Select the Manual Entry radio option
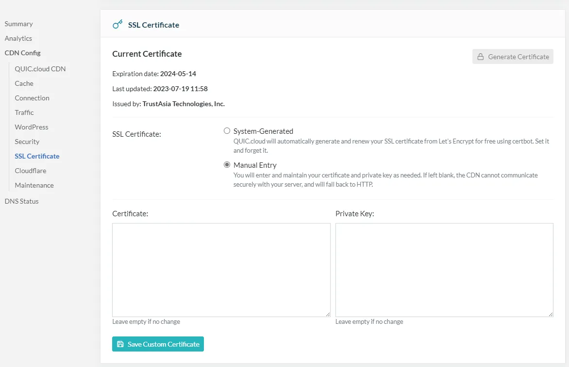This screenshot has width=569, height=367. click(227, 165)
